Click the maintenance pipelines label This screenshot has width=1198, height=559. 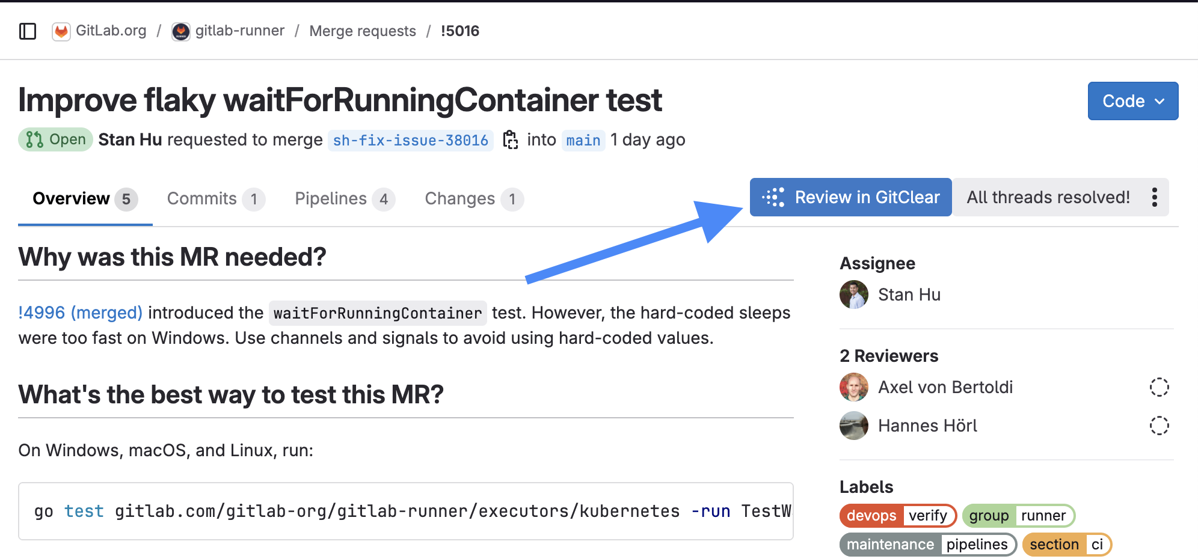pos(927,545)
